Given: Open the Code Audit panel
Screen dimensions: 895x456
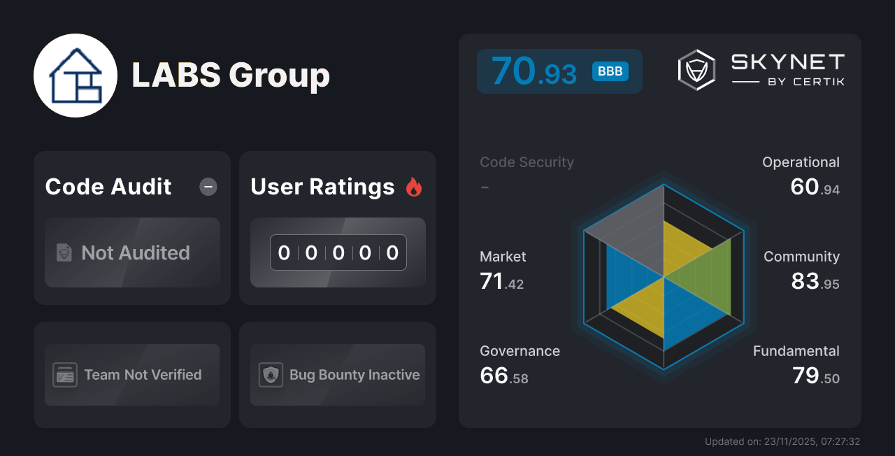Looking at the screenshot, I should 131,227.
